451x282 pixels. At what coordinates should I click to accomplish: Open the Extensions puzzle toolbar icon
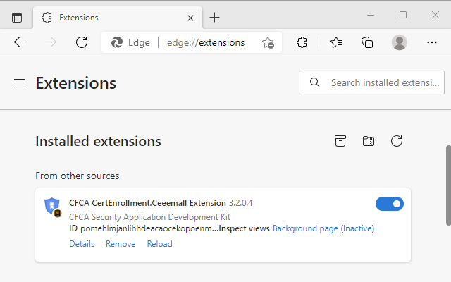tap(302, 42)
